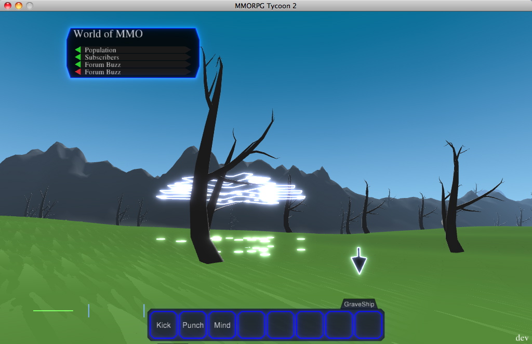Viewport: 532px width, 344px height.
Task: Open the GraveShip tab above the action bar
Action: tap(359, 304)
